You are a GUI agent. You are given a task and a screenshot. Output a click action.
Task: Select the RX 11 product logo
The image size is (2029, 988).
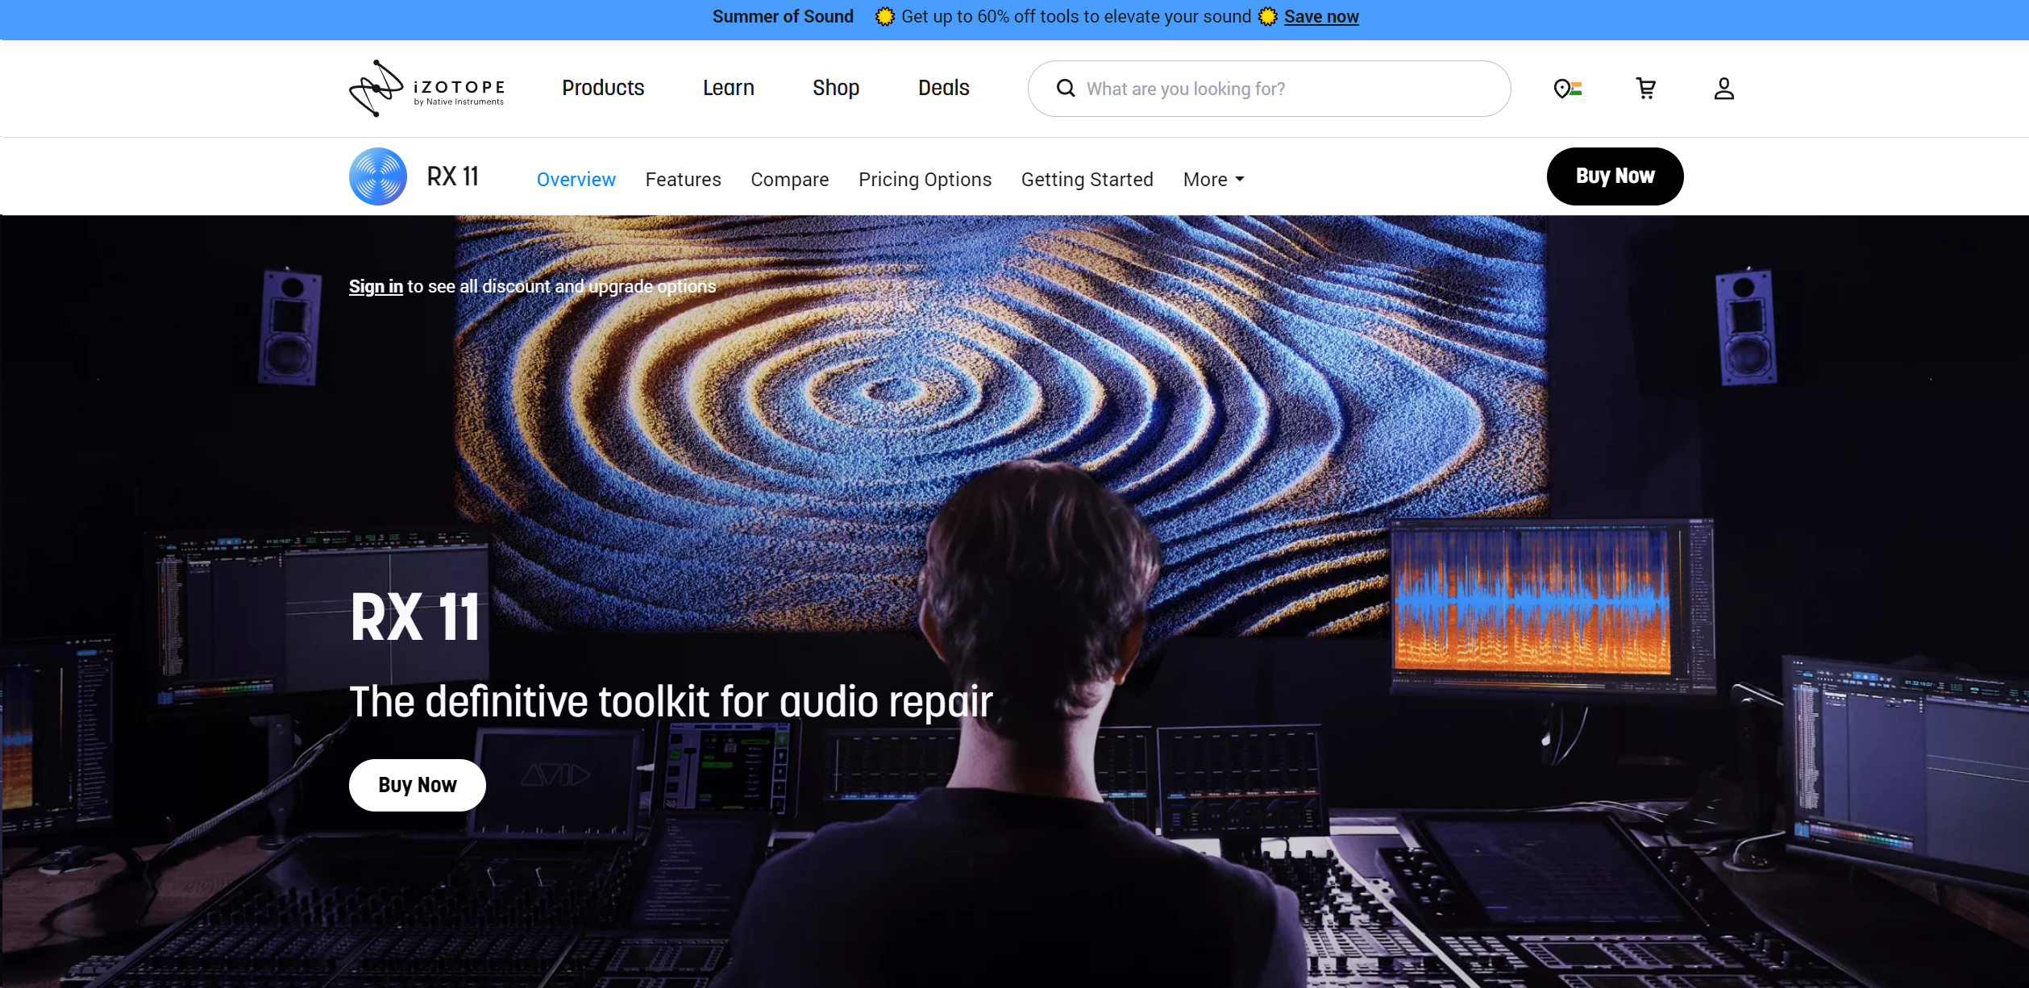click(x=376, y=176)
